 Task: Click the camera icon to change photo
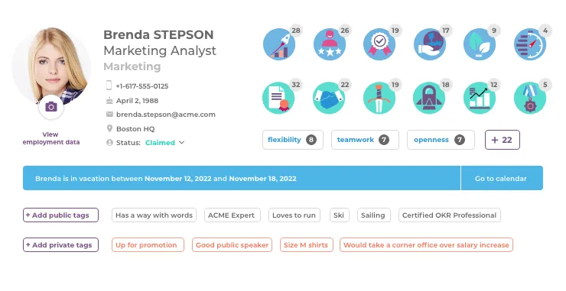pyautogui.click(x=51, y=107)
